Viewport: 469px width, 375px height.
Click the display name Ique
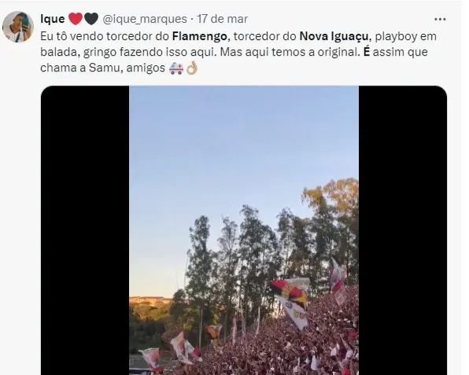pyautogui.click(x=53, y=19)
